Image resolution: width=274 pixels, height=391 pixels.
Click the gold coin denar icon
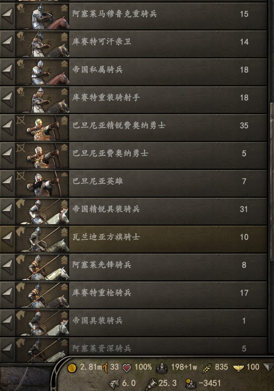pos(72,368)
